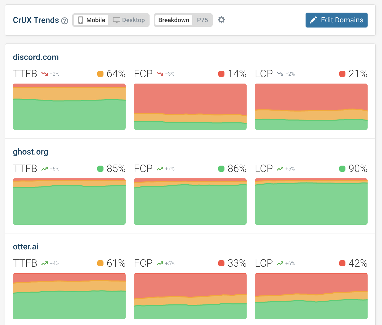The width and height of the screenshot is (382, 325).
Task: Click the 21% value for discord.com
Action: point(358,74)
